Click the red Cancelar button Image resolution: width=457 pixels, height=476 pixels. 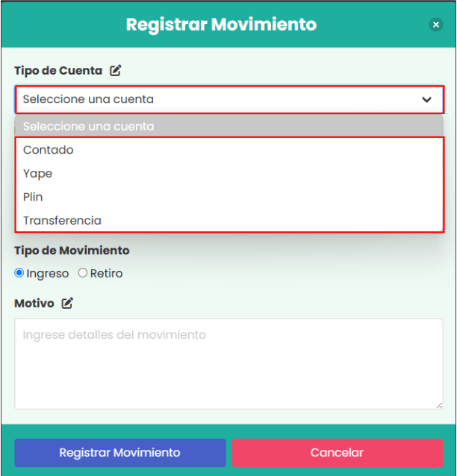[x=337, y=452]
